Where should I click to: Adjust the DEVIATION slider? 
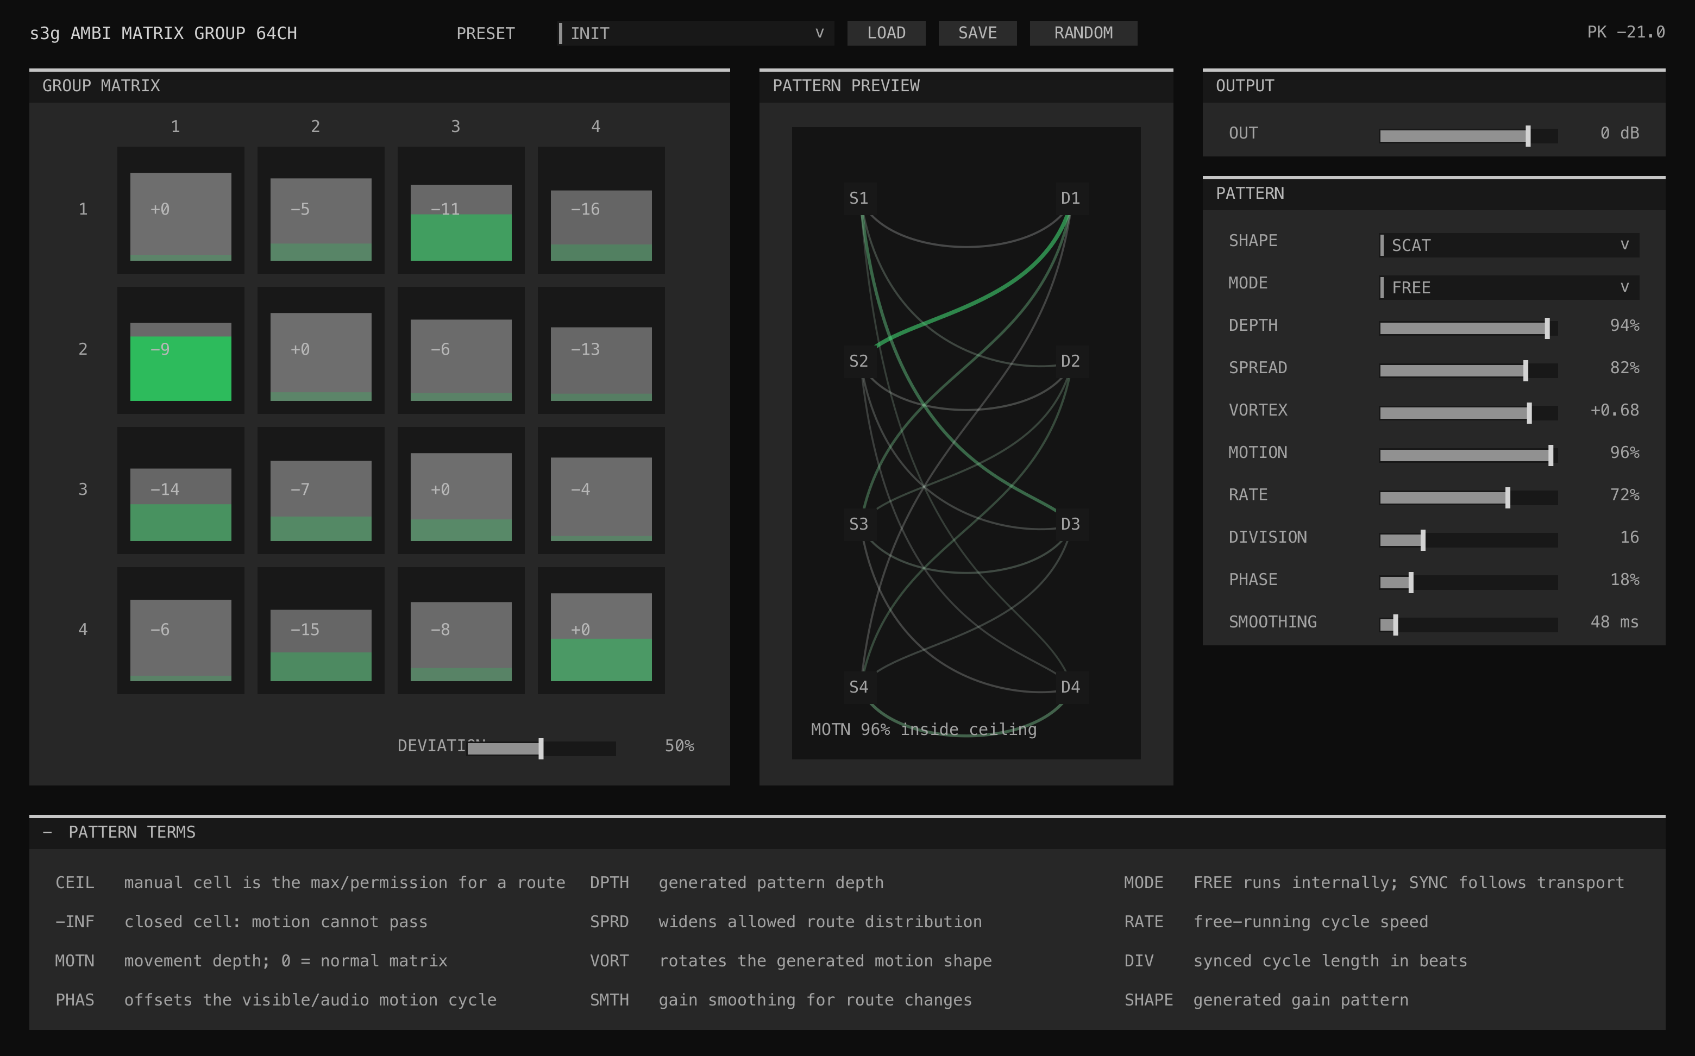pyautogui.click(x=541, y=749)
